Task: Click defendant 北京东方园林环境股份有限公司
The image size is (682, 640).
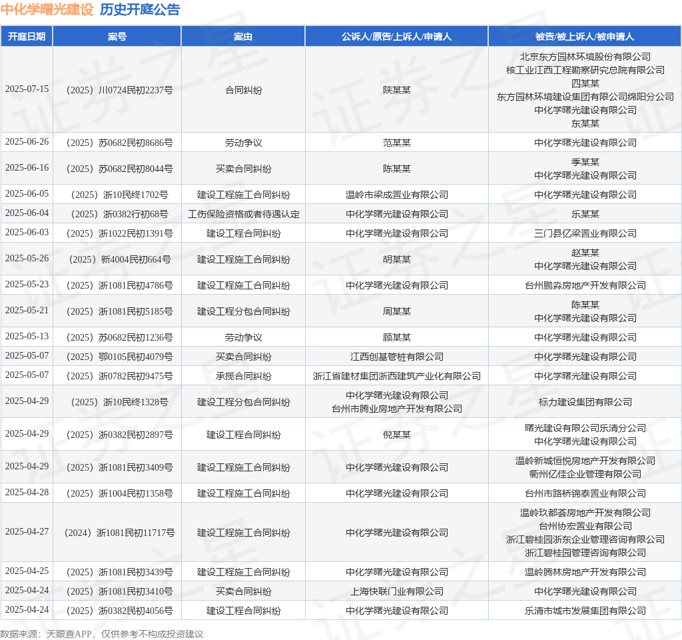Action: point(585,57)
